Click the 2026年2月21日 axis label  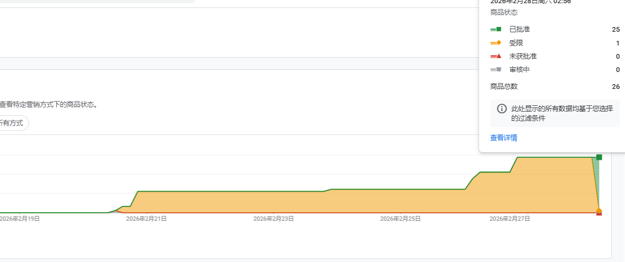pyautogui.click(x=146, y=218)
